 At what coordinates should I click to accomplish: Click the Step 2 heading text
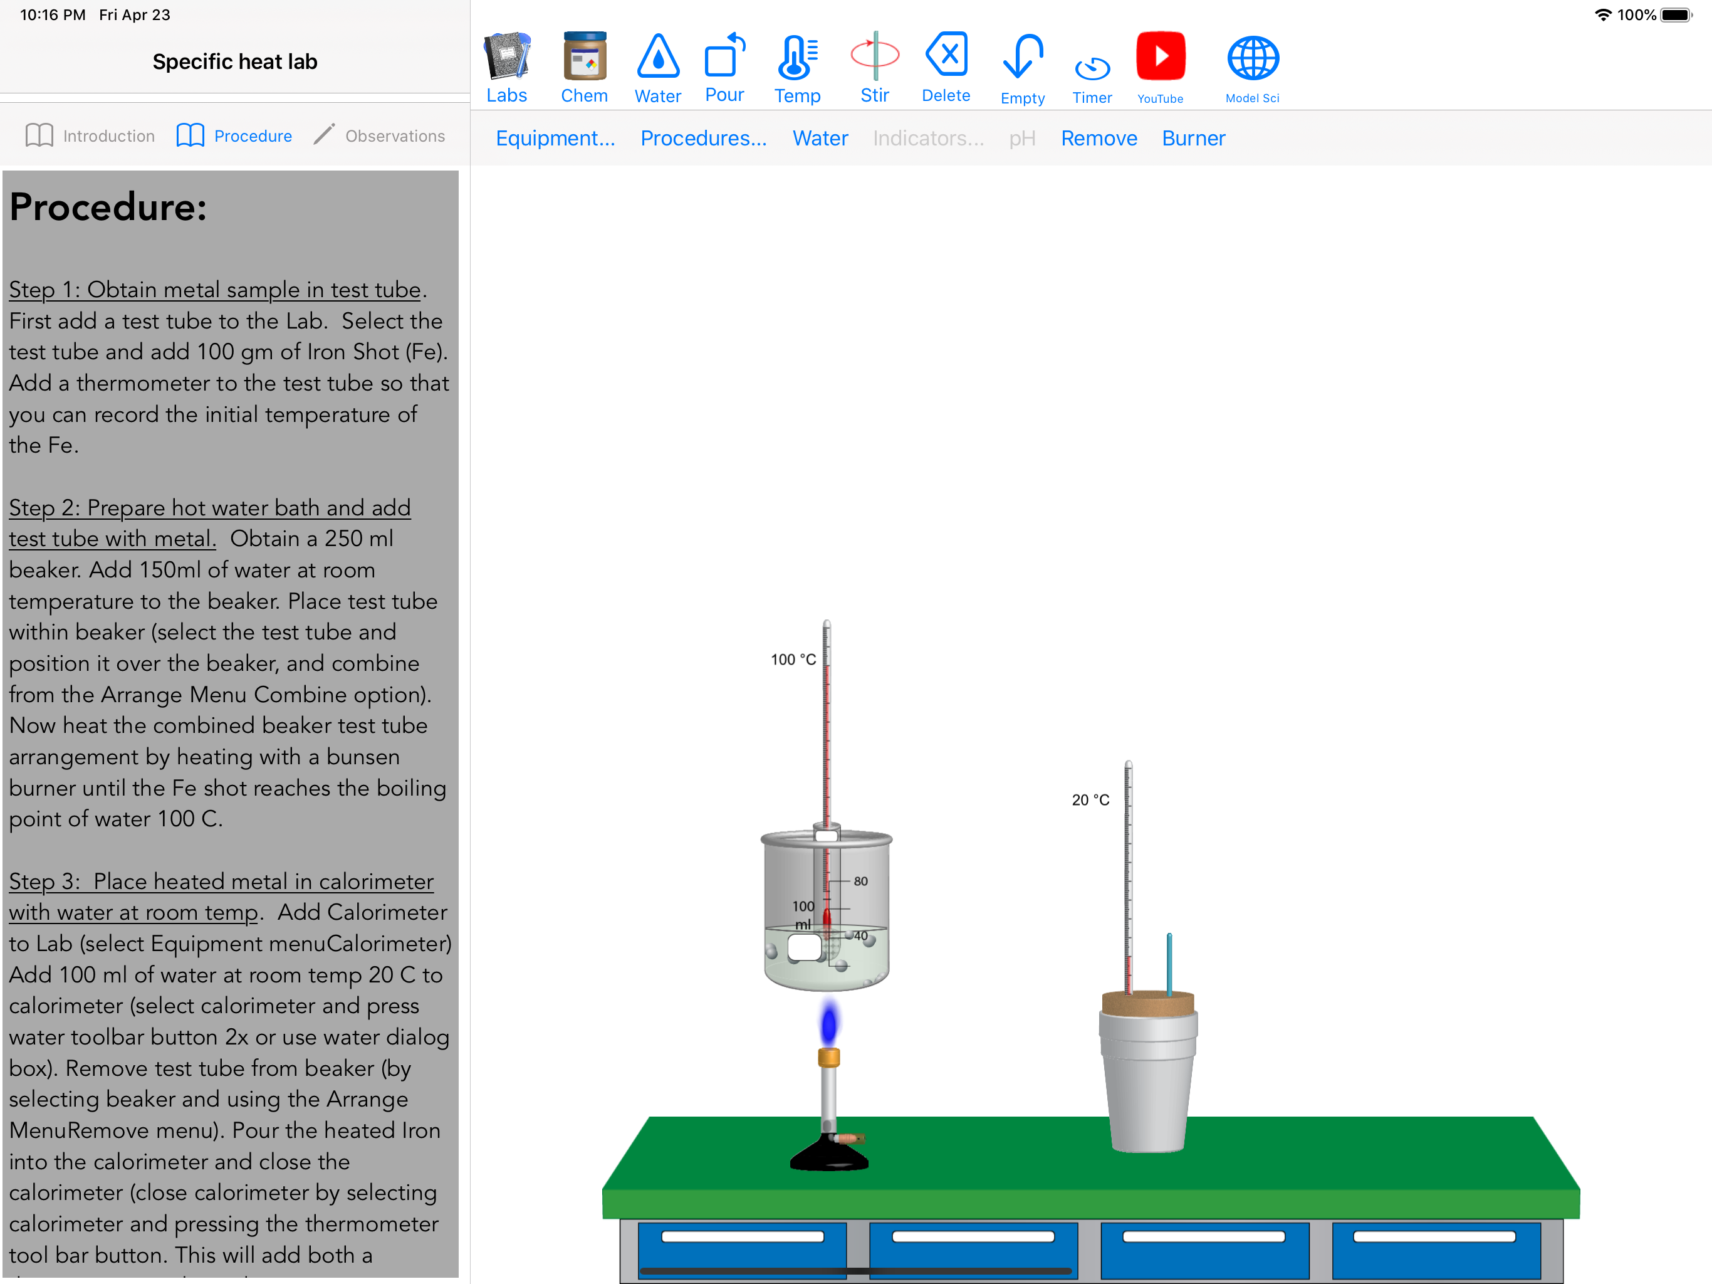click(210, 523)
